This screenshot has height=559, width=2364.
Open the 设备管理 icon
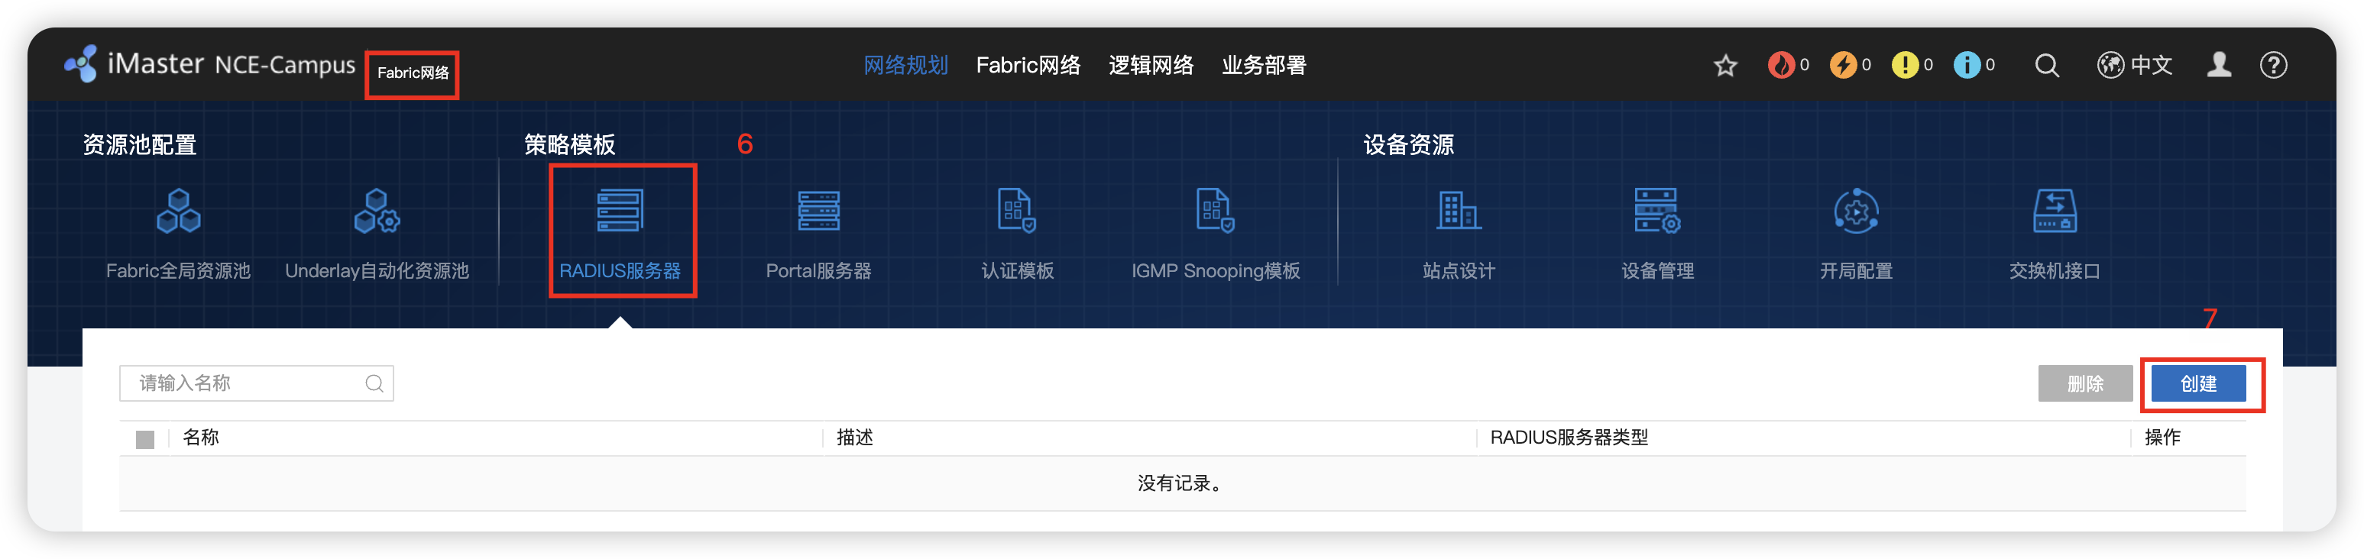click(x=1657, y=211)
